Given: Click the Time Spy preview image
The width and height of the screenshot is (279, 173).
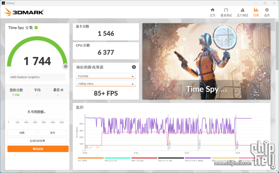Looking at the screenshot, I should point(206,61).
